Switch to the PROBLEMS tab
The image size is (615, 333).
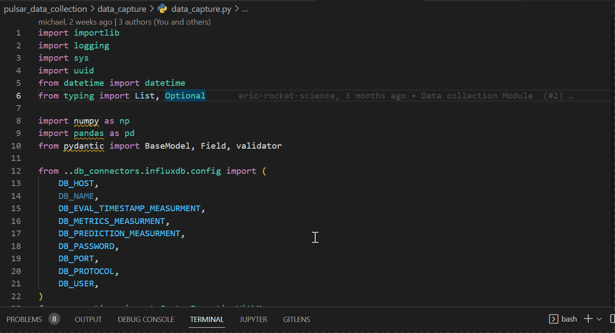click(24, 319)
